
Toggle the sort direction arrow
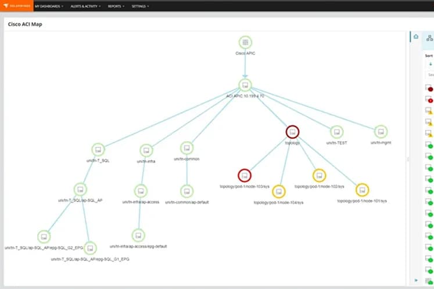(x=431, y=64)
